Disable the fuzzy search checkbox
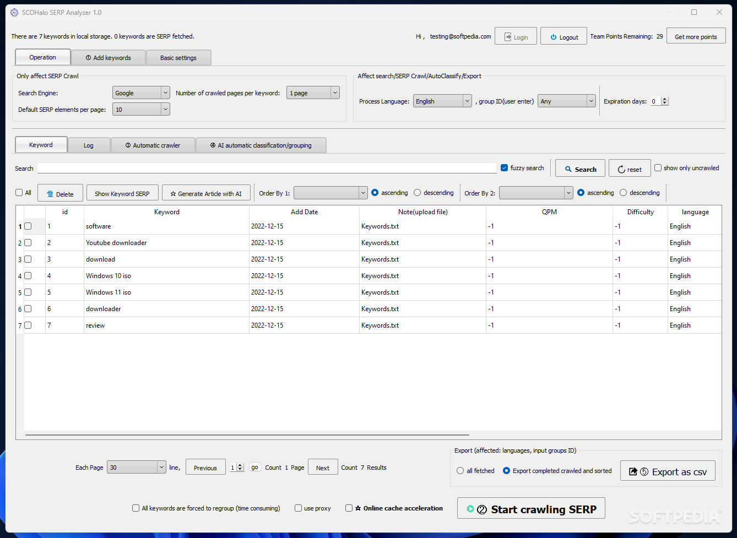The height and width of the screenshot is (538, 737). (x=504, y=168)
